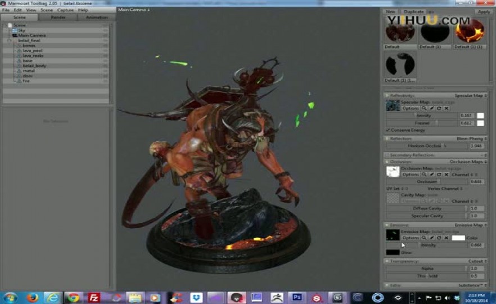Image resolution: width=496 pixels, height=304 pixels.
Task: Reload the Emissive Map texture
Action: click(x=439, y=238)
